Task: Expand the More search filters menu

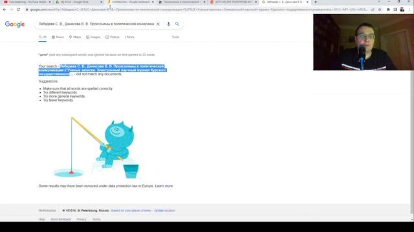Action: tap(129, 37)
